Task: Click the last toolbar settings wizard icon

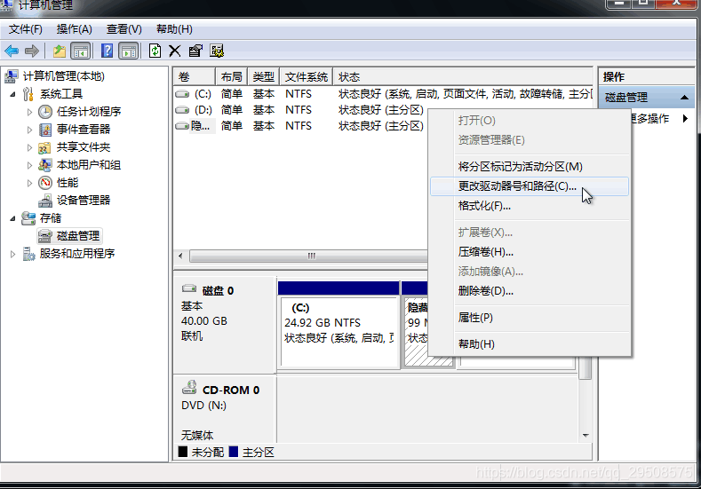Action: [217, 51]
